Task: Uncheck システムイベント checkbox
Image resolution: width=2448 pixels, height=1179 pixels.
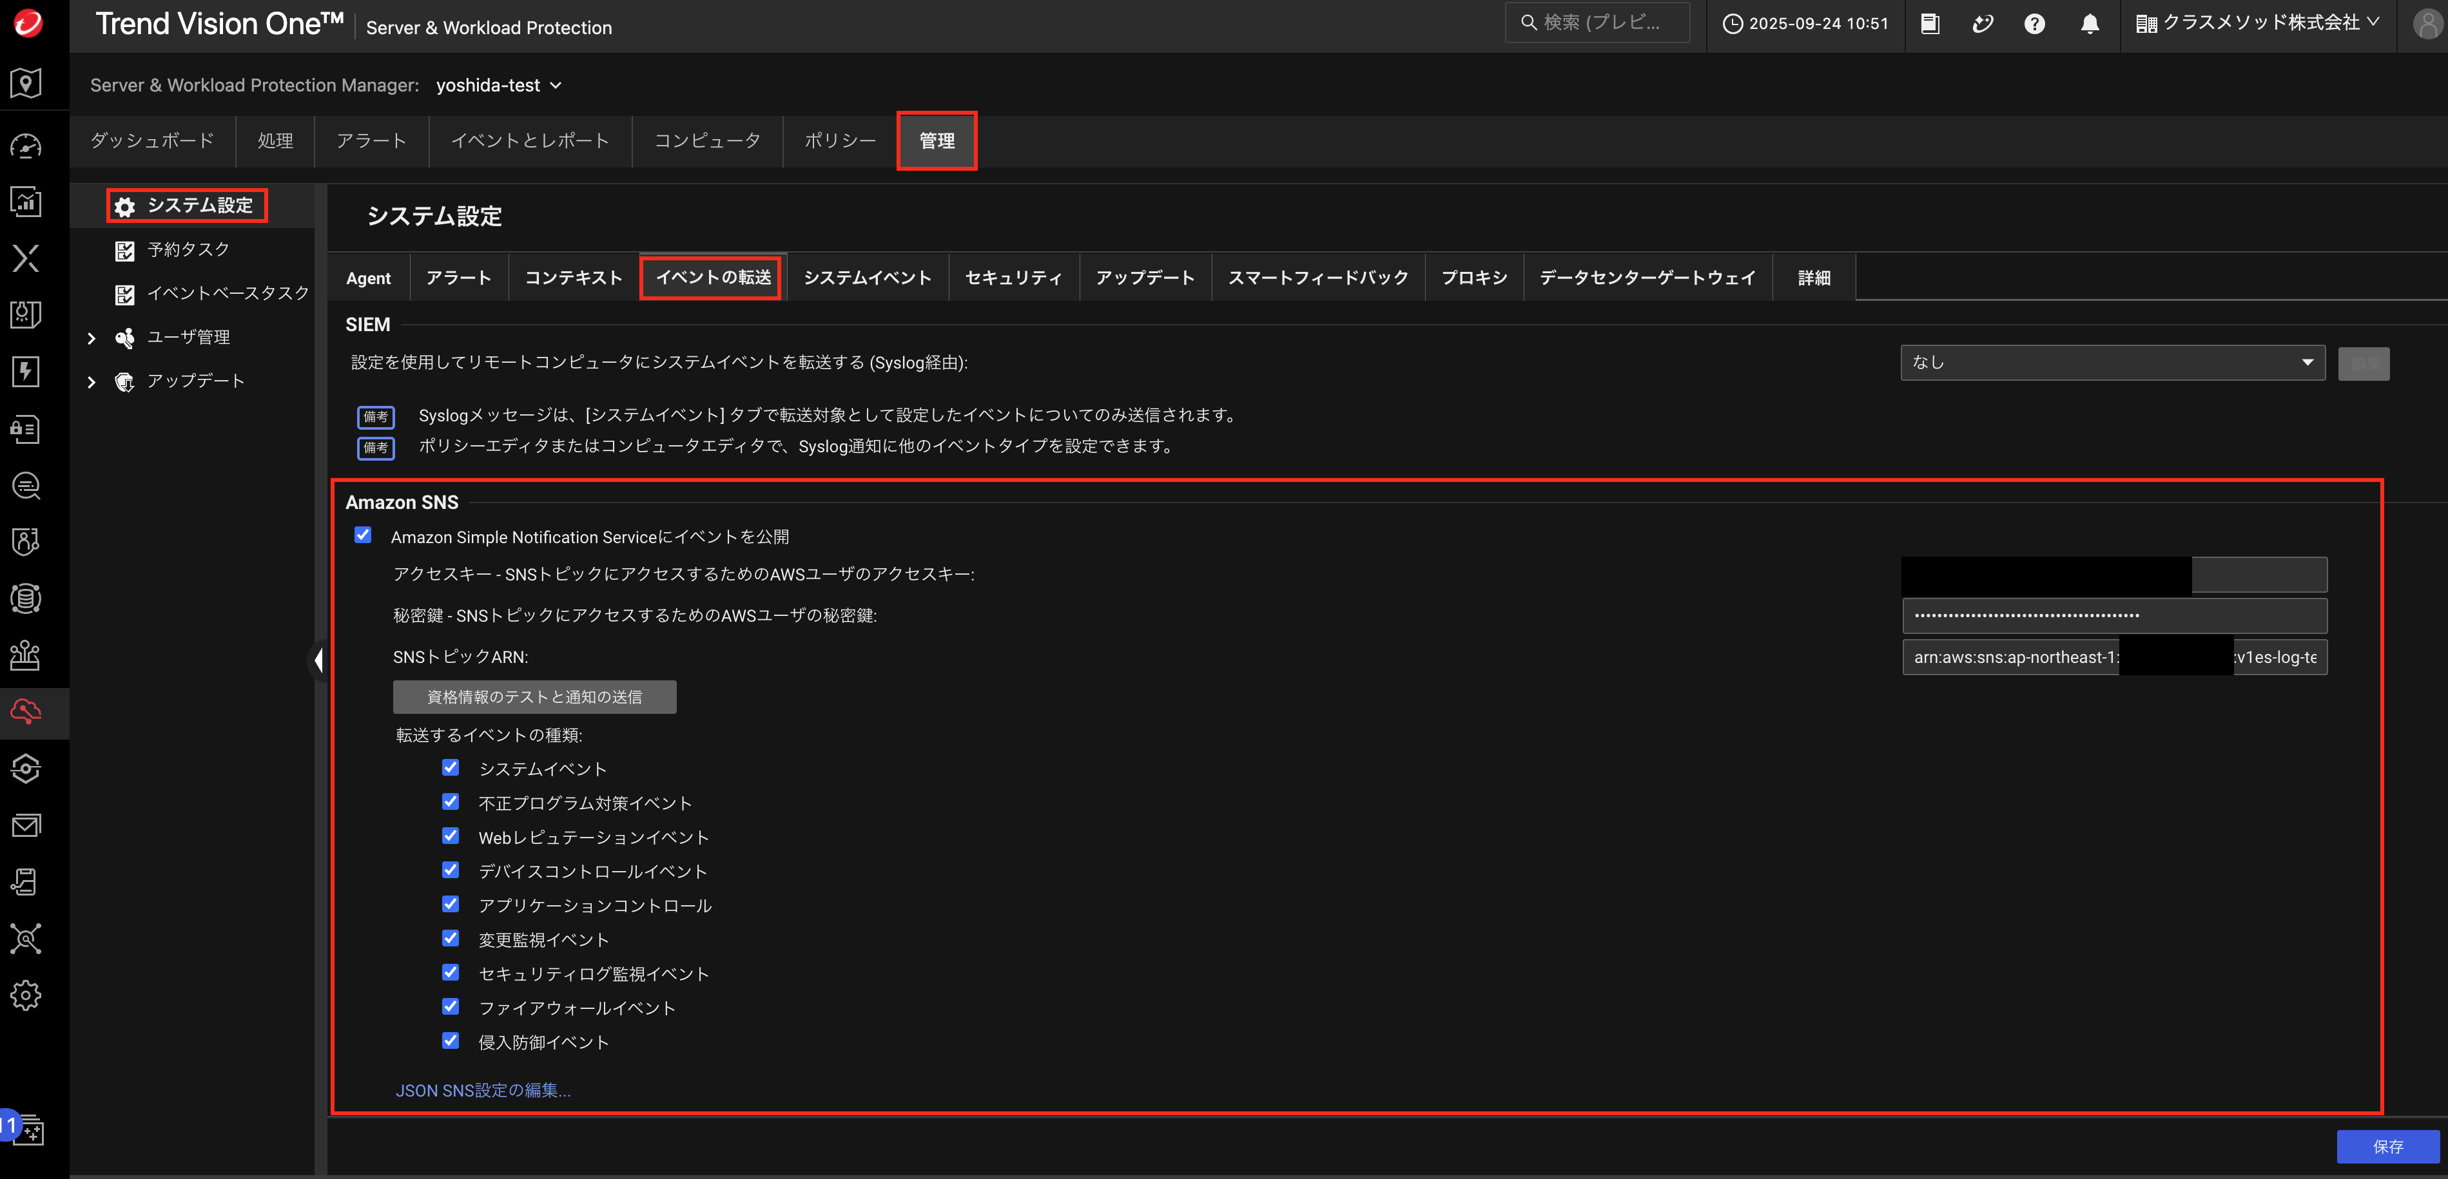Action: click(451, 767)
